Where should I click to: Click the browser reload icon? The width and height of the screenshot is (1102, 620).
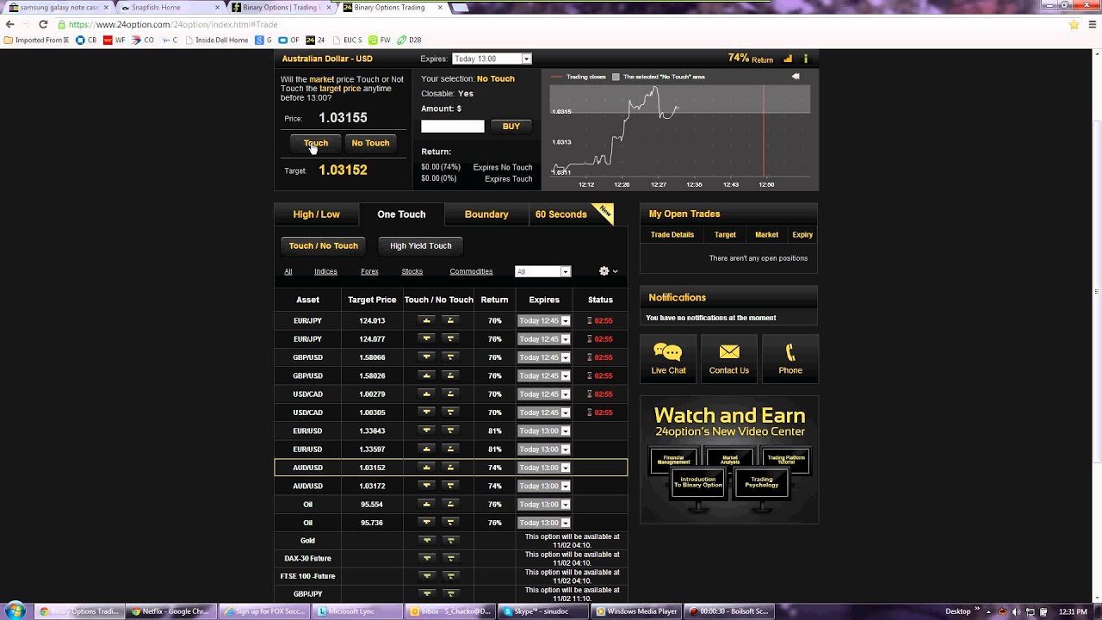tap(43, 24)
